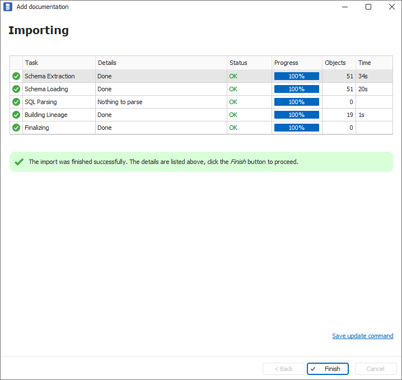Click the Details column header
The width and height of the screenshot is (402, 380).
161,63
